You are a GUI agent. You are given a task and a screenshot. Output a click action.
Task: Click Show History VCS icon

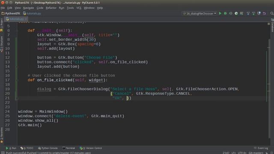pos(259,13)
